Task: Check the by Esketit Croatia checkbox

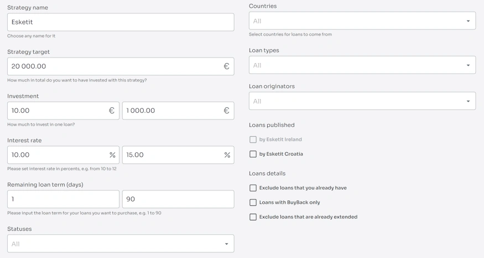Action: [x=253, y=154]
